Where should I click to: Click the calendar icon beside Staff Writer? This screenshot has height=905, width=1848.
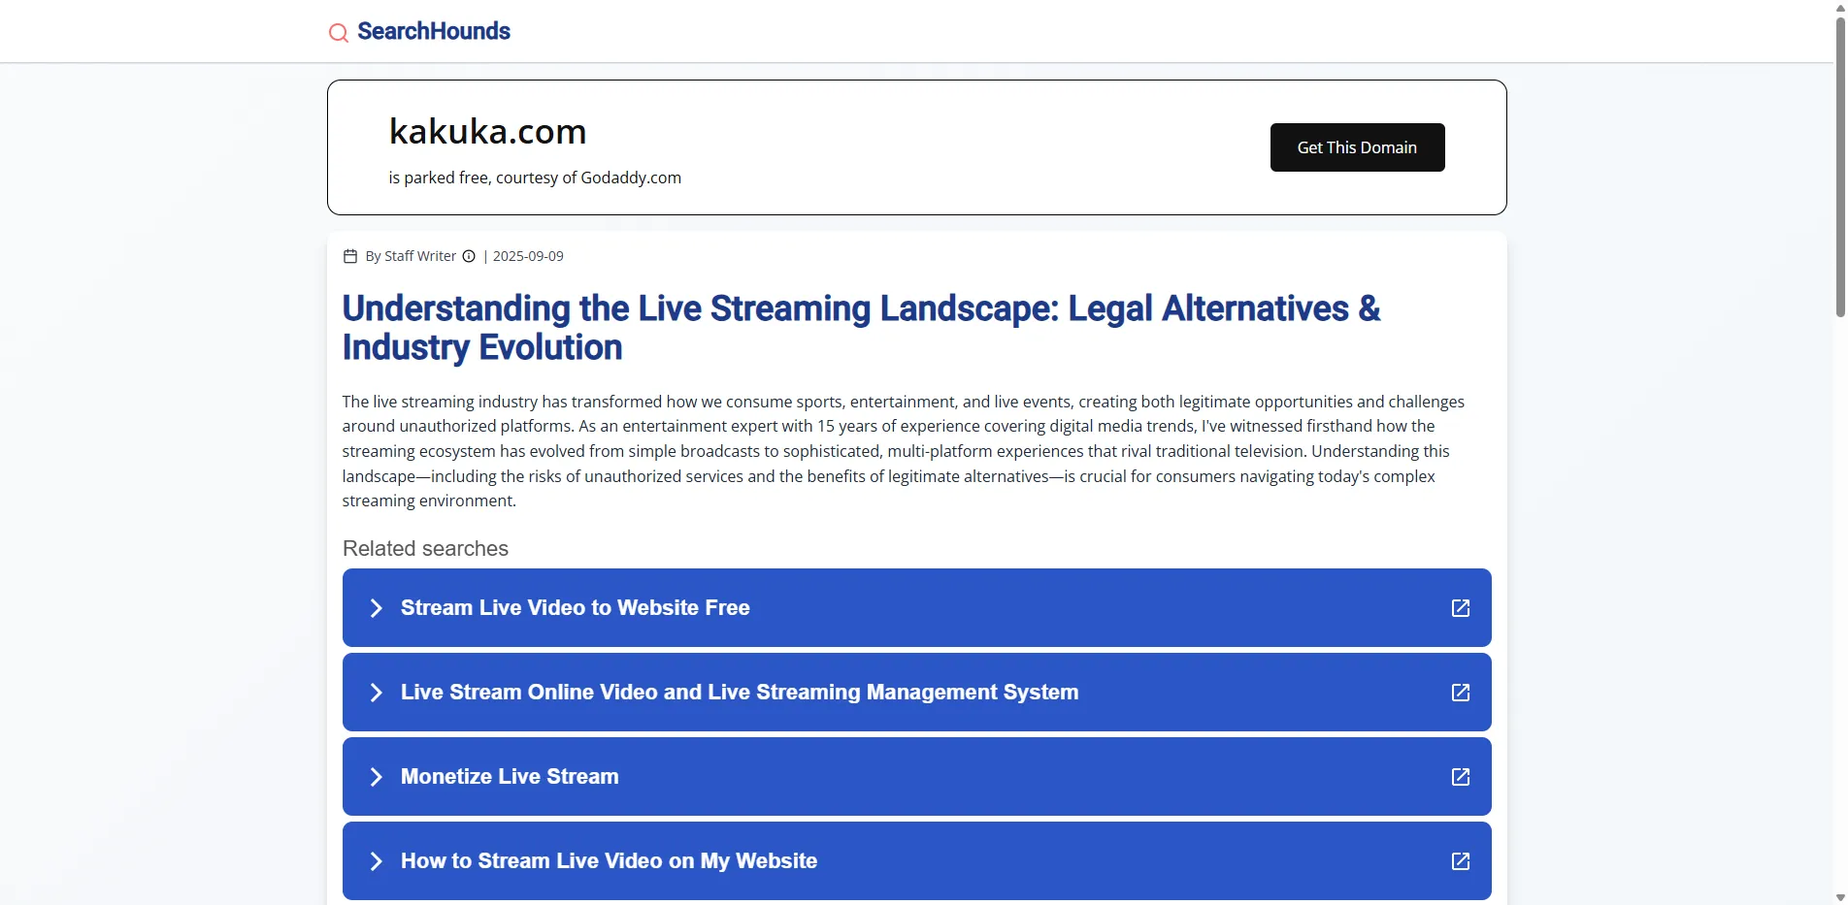(x=350, y=256)
